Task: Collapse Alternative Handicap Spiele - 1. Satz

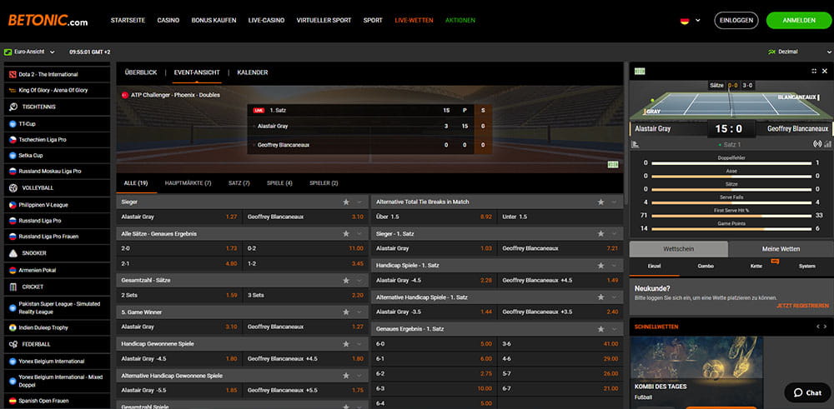Action: pos(615,297)
